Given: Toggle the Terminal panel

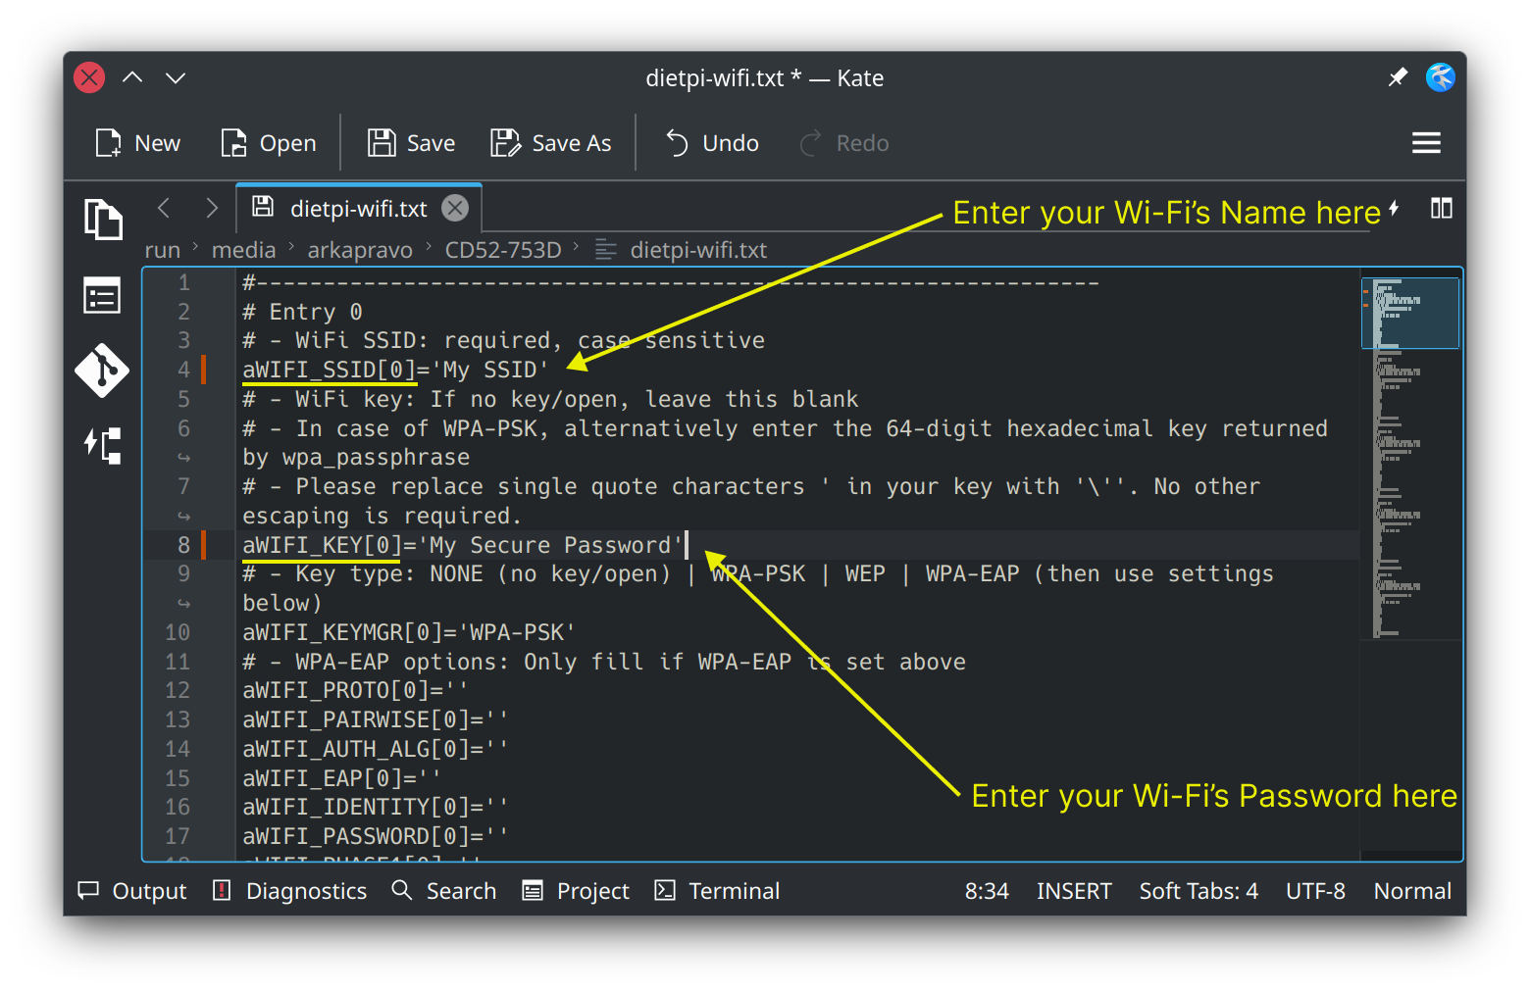Looking at the screenshot, I should point(717,891).
